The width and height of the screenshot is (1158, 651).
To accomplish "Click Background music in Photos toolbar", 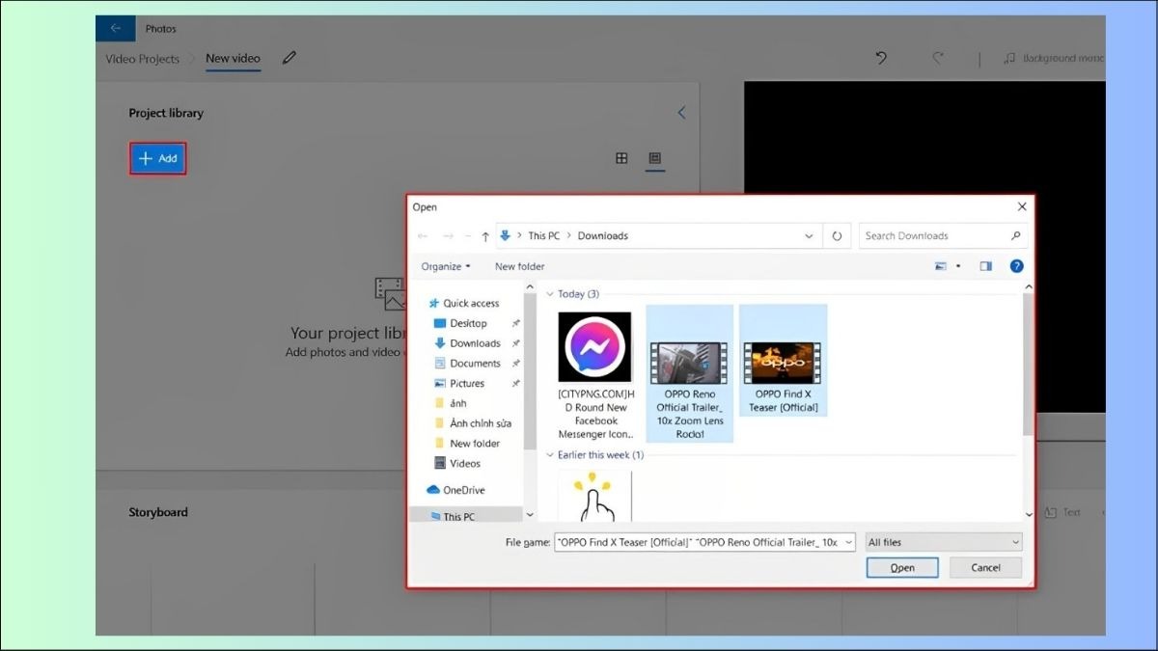I will tap(1054, 58).
